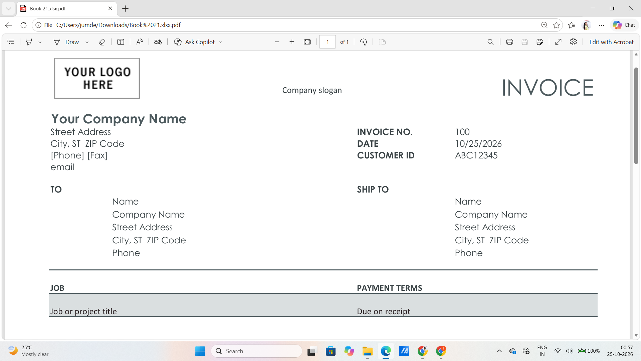Refresh the current page
Viewport: 641px width, 361px height.
(23, 25)
